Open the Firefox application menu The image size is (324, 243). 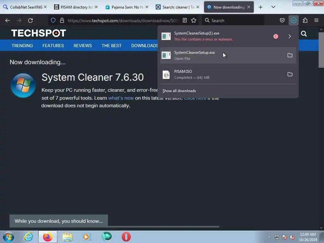316,20
